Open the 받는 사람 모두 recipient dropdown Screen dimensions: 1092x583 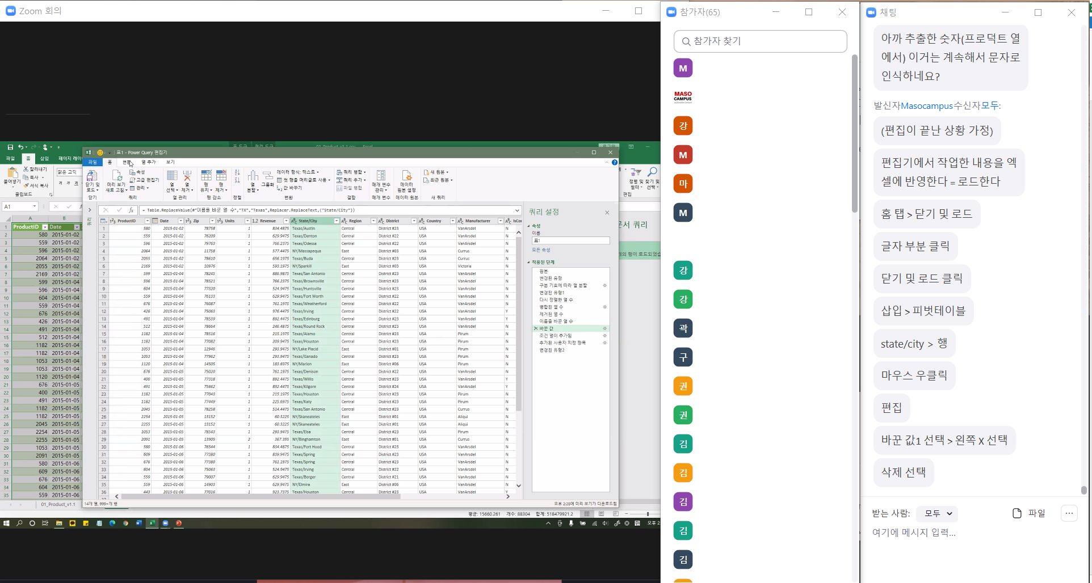[938, 514]
